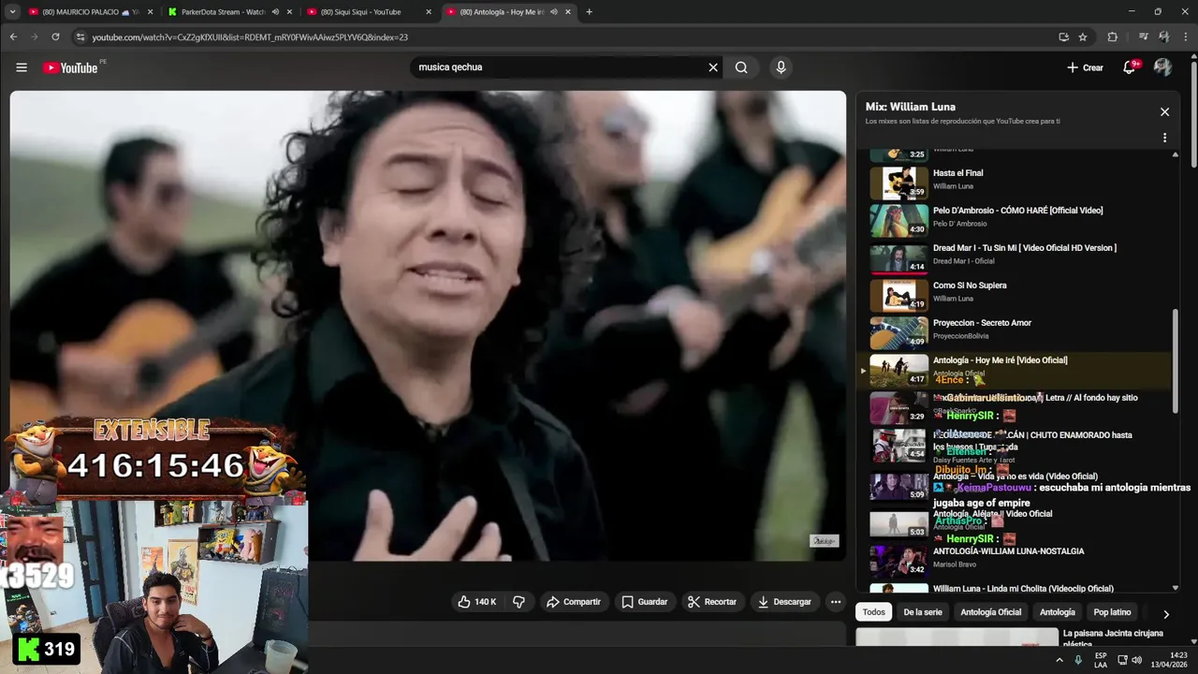Click the Crear button
This screenshot has height=674, width=1198.
click(x=1086, y=67)
